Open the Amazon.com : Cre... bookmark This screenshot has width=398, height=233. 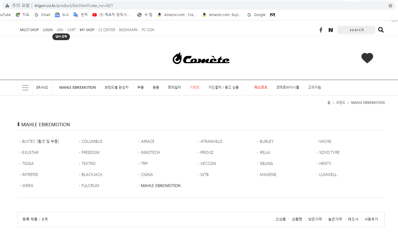coord(177,15)
